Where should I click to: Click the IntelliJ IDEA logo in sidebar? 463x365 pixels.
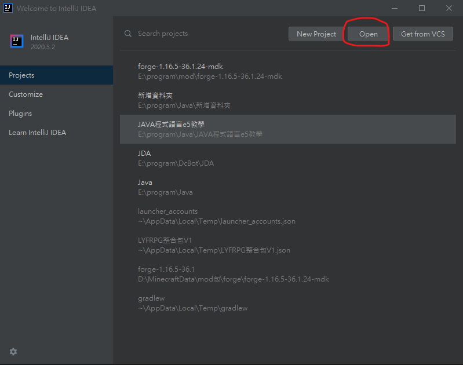click(x=17, y=41)
